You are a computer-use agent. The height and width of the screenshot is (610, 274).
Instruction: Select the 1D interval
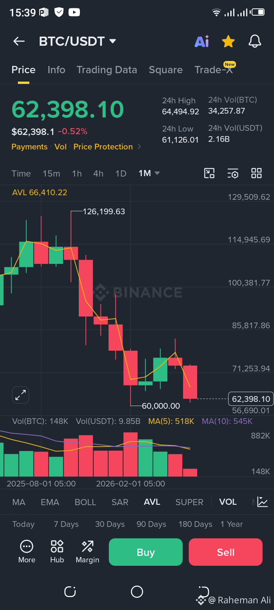121,173
